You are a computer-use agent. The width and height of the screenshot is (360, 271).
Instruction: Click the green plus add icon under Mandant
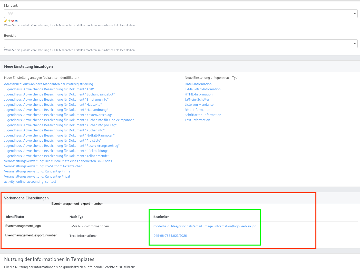[x=9, y=21]
